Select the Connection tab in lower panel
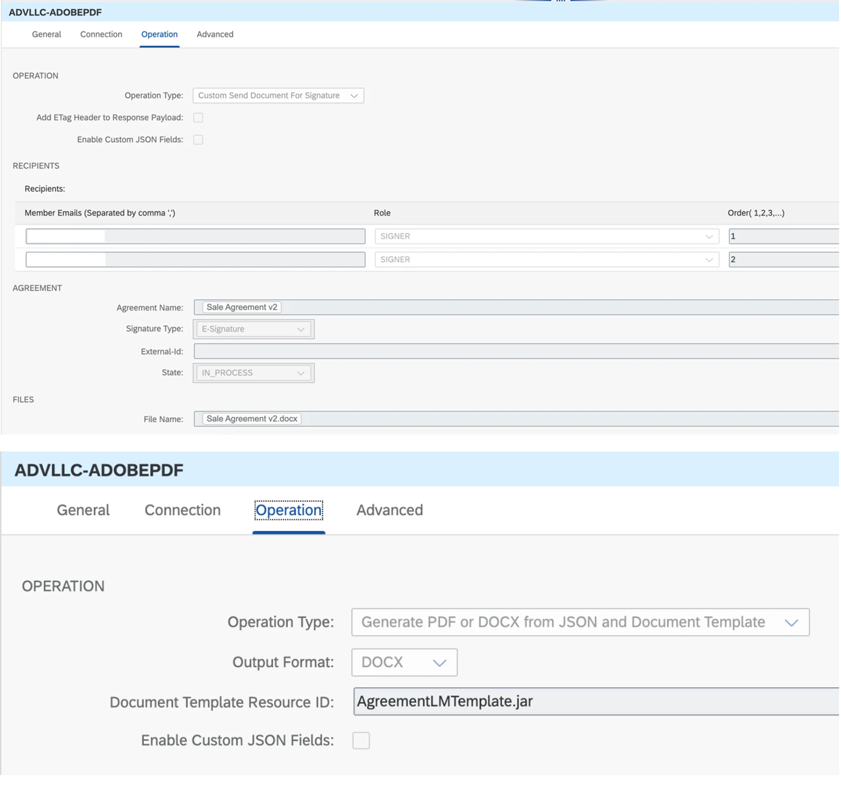Viewport: 841px width, 792px height. tap(182, 510)
